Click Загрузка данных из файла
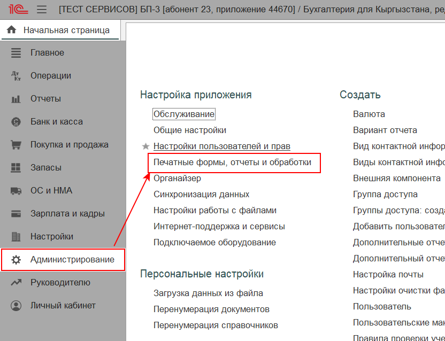 pyautogui.click(x=208, y=293)
